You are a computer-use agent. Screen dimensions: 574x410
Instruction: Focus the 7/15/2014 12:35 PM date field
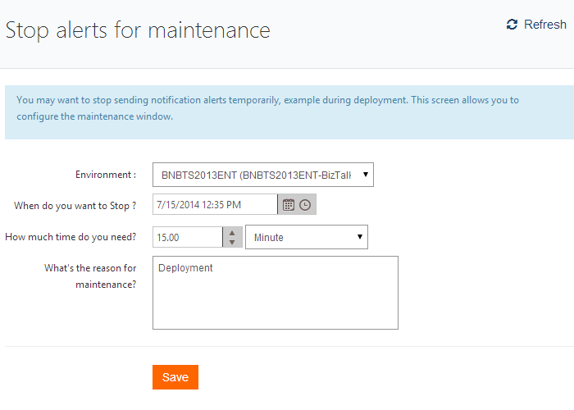tap(215, 205)
